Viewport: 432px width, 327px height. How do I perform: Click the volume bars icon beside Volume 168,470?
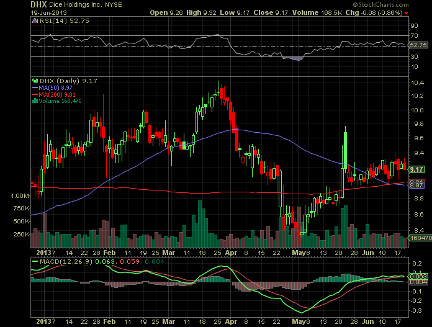click(x=35, y=101)
